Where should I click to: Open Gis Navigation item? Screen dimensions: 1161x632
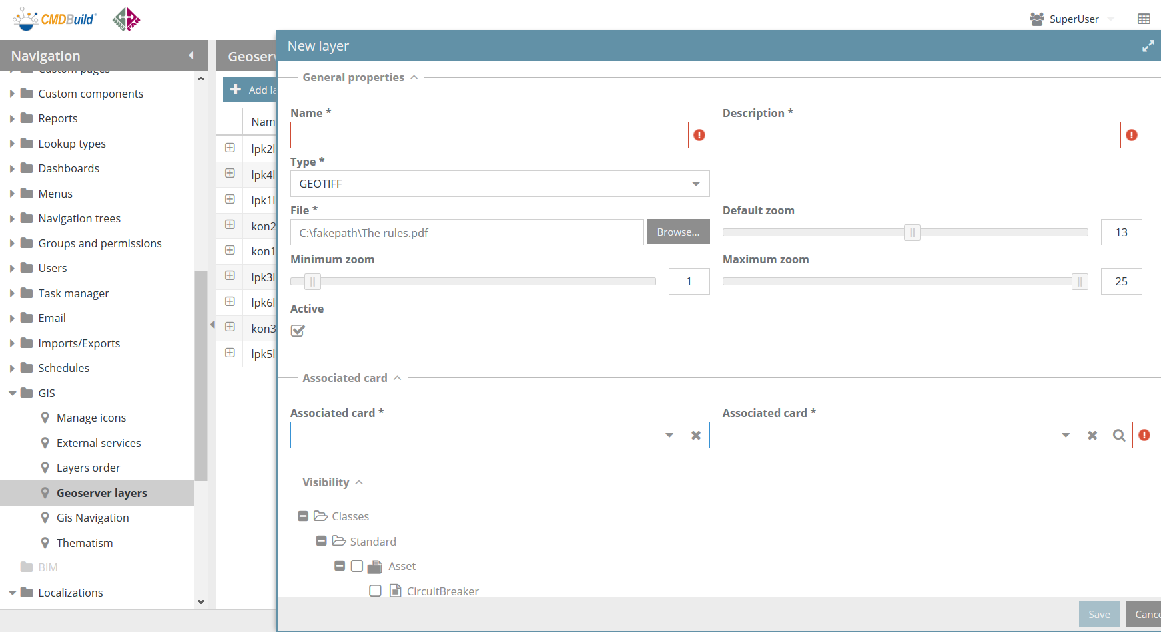click(93, 518)
